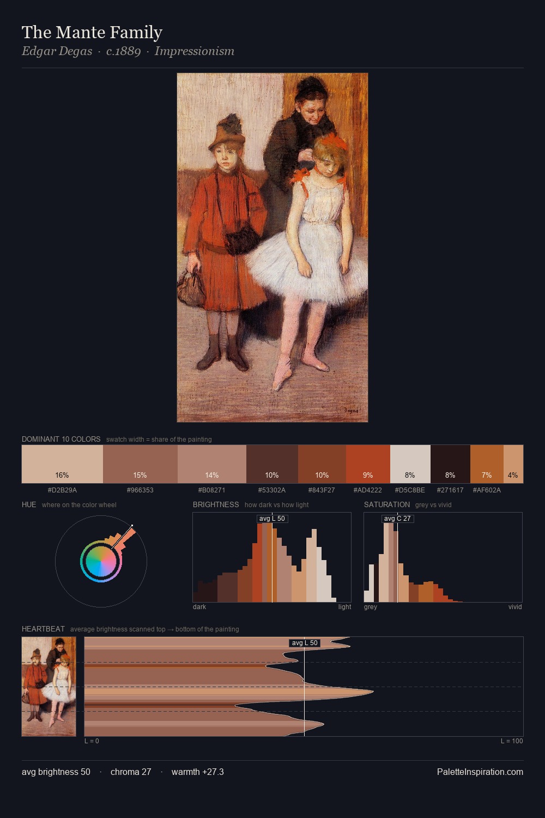Open PaletteInspiration.com link in footer
The height and width of the screenshot is (818, 545).
(480, 772)
